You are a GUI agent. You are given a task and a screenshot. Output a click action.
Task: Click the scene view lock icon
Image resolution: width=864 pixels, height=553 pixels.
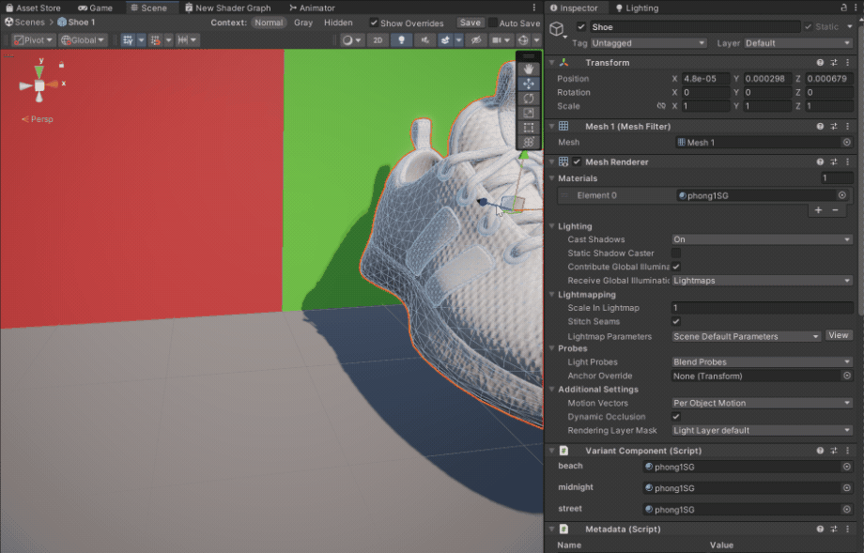[x=62, y=65]
